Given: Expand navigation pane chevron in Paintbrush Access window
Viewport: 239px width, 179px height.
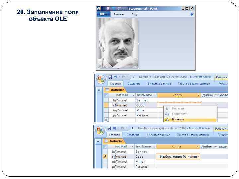Looking at the screenshot, I should click(98, 142).
